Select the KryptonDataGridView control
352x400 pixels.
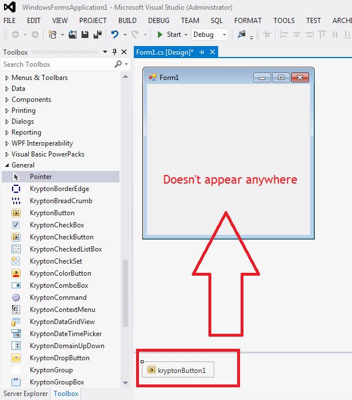click(60, 322)
